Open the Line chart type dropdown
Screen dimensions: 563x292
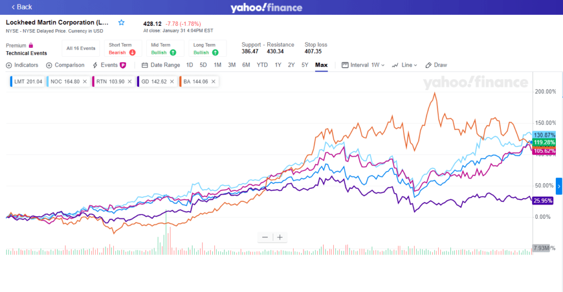coord(405,65)
